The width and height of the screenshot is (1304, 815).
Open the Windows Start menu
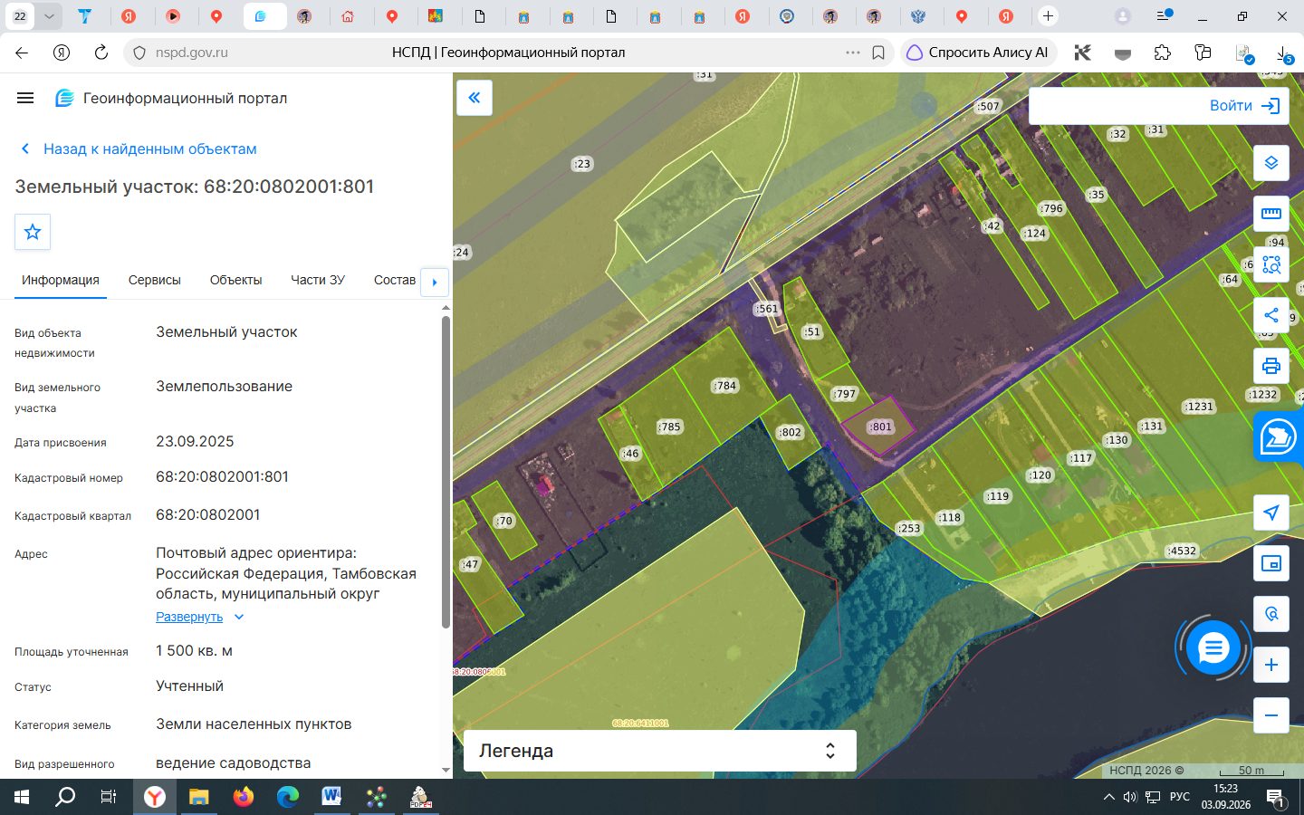(x=22, y=797)
